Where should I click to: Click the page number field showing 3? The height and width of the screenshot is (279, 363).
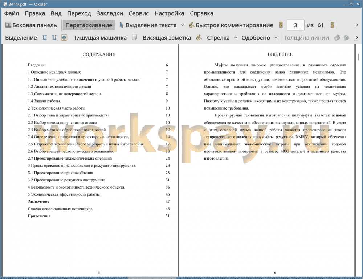pyautogui.click(x=295, y=25)
